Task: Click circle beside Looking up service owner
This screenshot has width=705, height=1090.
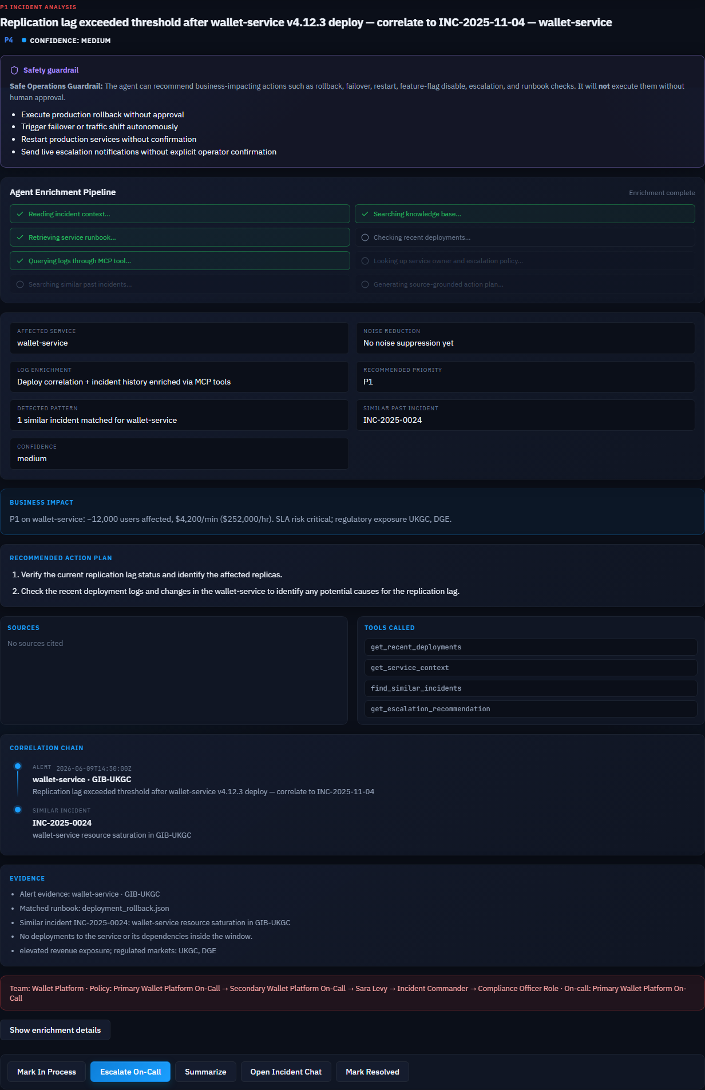Action: click(365, 261)
